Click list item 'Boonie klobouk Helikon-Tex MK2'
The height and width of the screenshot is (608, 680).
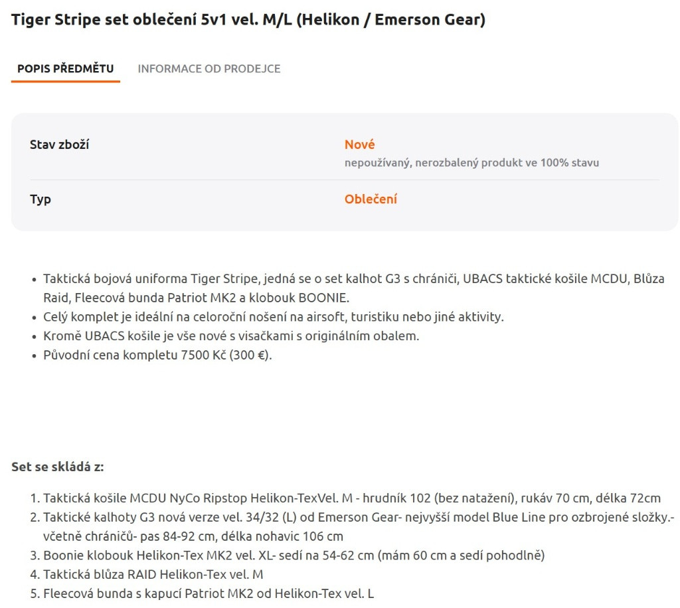click(x=294, y=555)
